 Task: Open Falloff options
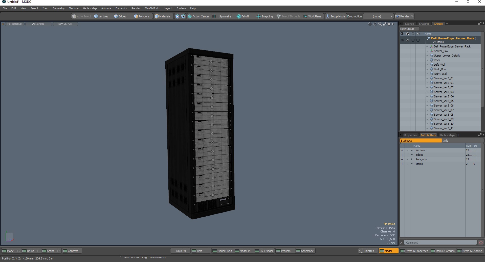pos(243,16)
